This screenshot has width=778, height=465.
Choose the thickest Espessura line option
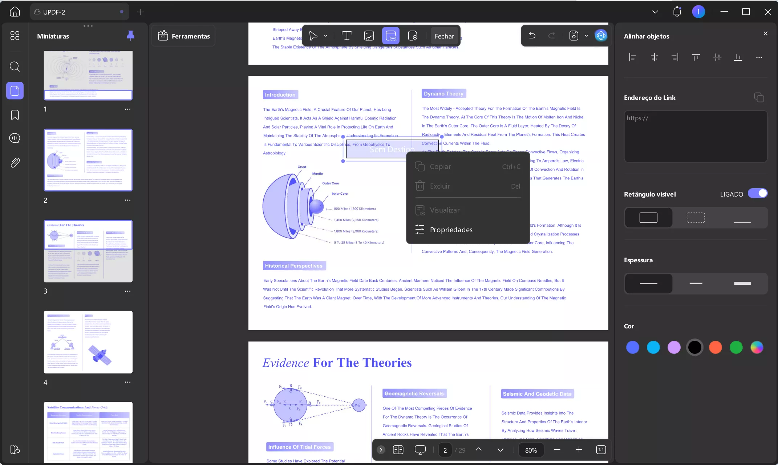tap(742, 283)
